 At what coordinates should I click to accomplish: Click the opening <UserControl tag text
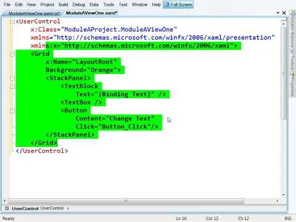point(38,22)
